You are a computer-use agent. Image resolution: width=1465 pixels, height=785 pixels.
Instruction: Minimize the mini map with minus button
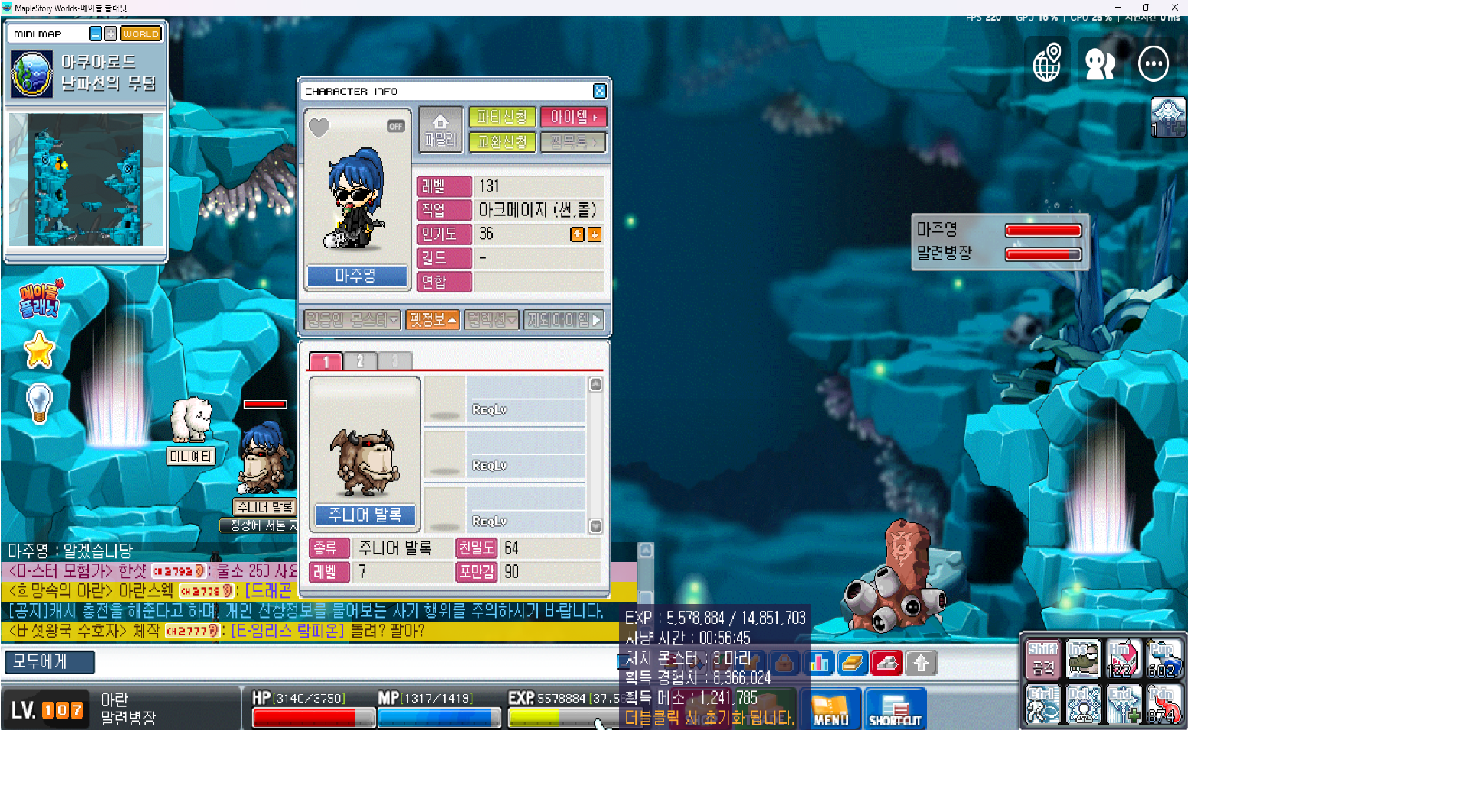96,34
